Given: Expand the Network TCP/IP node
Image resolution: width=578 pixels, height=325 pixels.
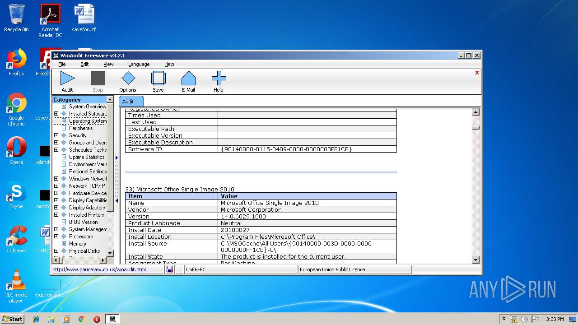Looking at the screenshot, I should [56, 186].
